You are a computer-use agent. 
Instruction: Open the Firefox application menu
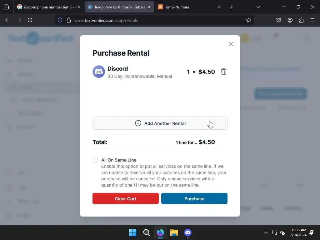312,20
